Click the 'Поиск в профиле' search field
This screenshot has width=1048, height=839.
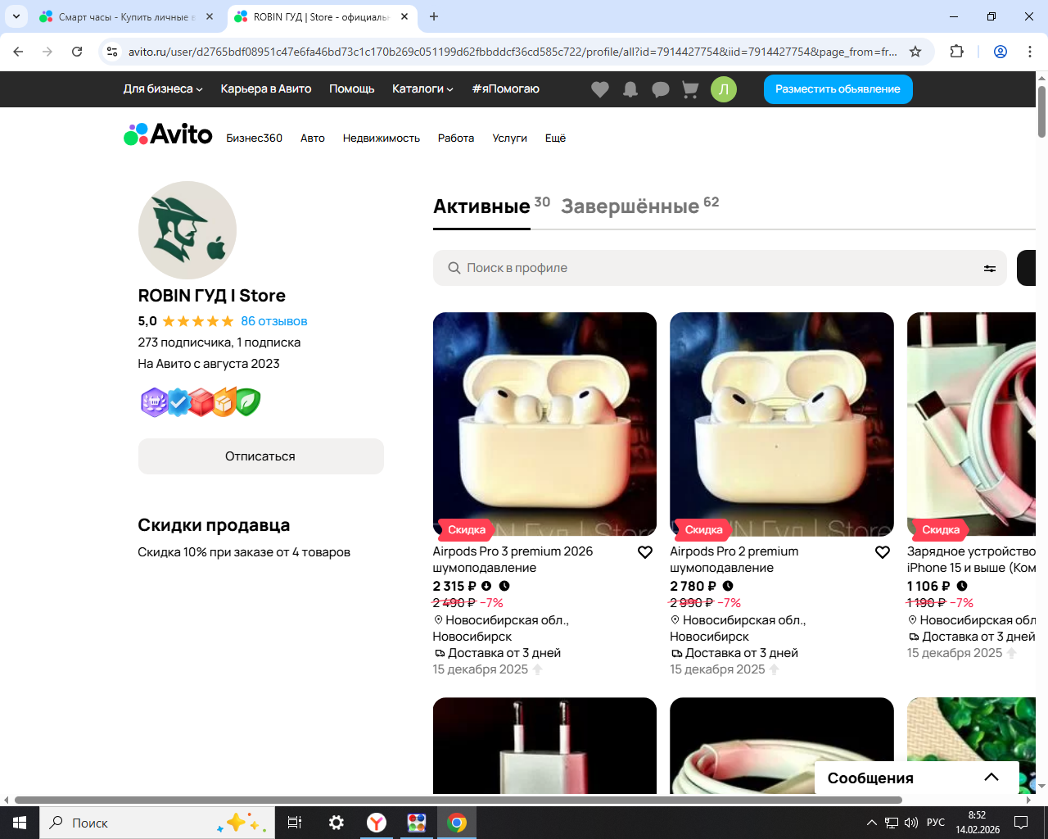(x=720, y=268)
